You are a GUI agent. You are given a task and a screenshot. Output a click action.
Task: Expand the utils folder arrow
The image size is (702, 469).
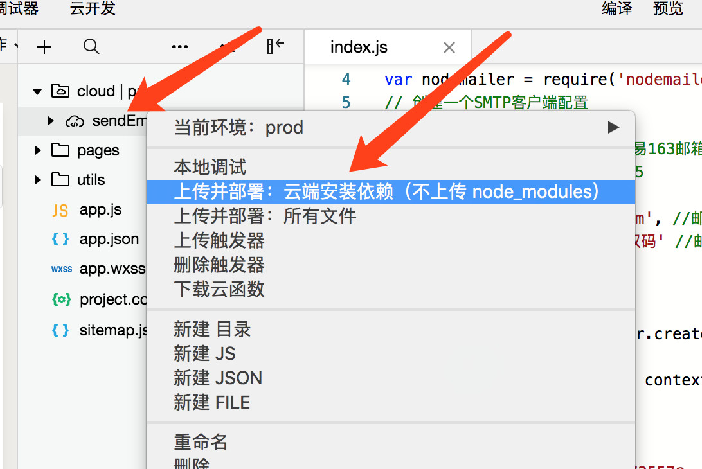coord(37,180)
